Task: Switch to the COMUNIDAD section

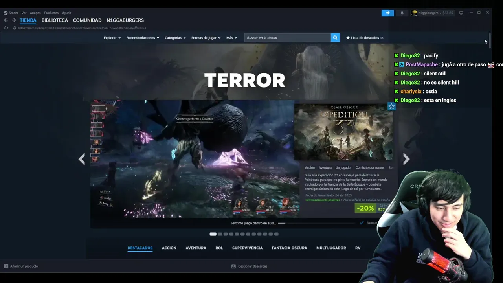Action: point(87,20)
